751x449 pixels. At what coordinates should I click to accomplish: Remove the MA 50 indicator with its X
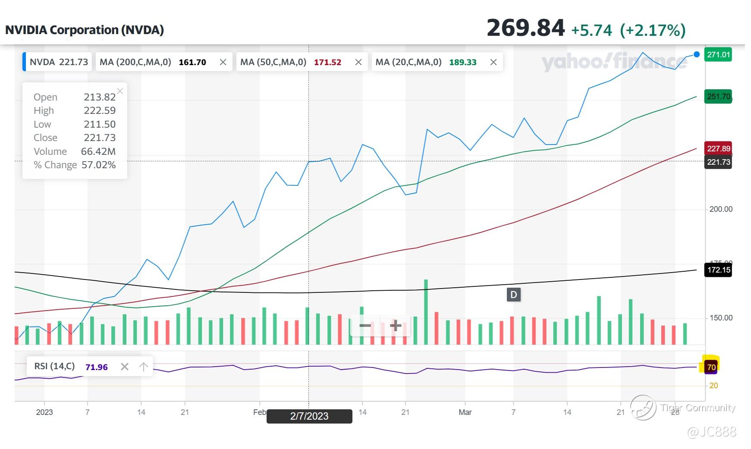358,62
